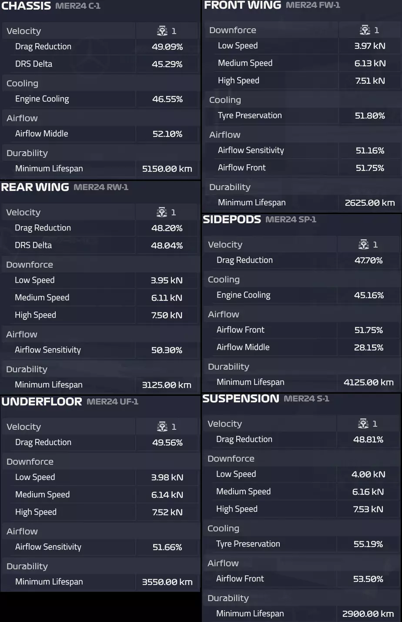Open the REAR WING MER24 RW-1 heading
The width and height of the screenshot is (402, 622).
point(64,187)
